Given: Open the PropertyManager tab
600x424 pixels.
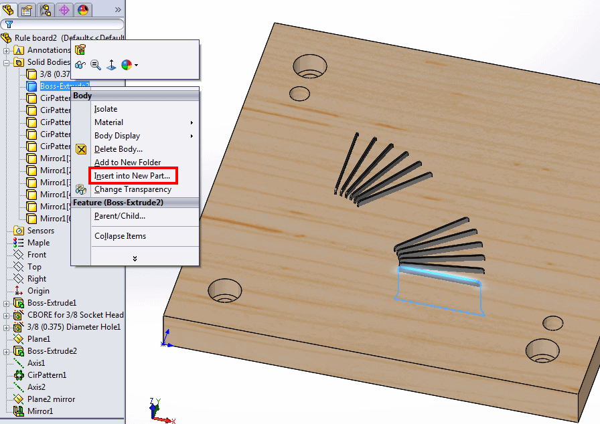Looking at the screenshot, I should point(27,9).
